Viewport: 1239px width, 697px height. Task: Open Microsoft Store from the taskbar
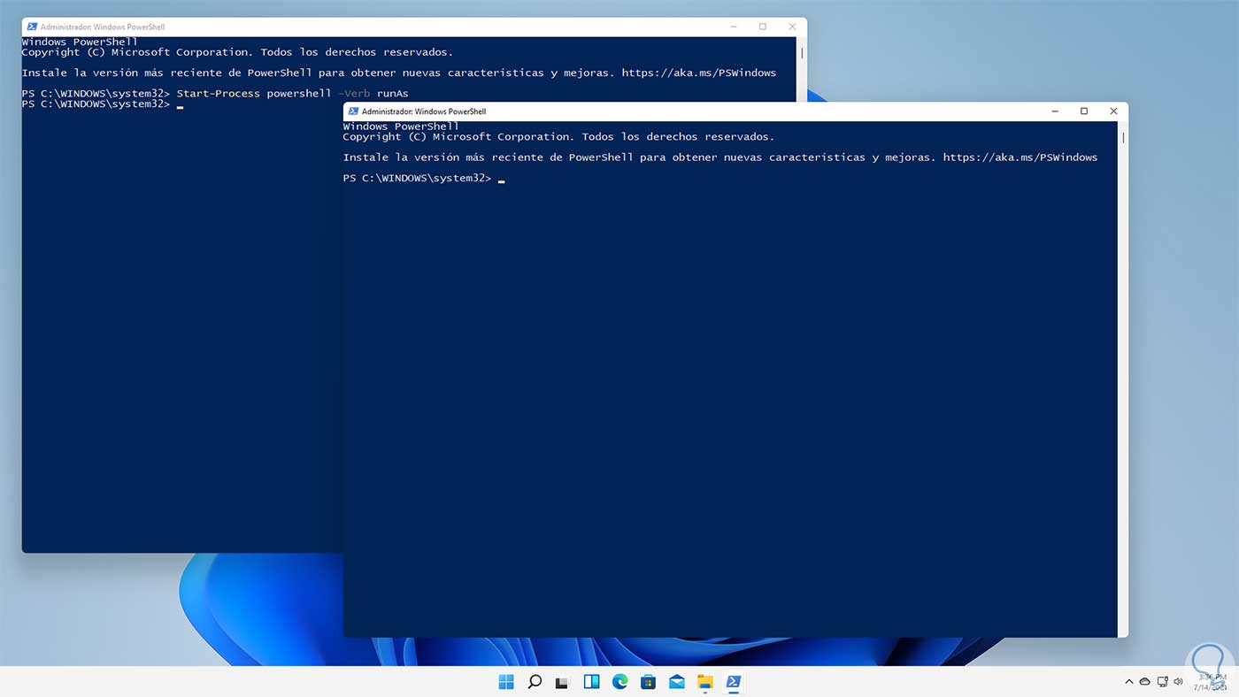[x=648, y=682]
